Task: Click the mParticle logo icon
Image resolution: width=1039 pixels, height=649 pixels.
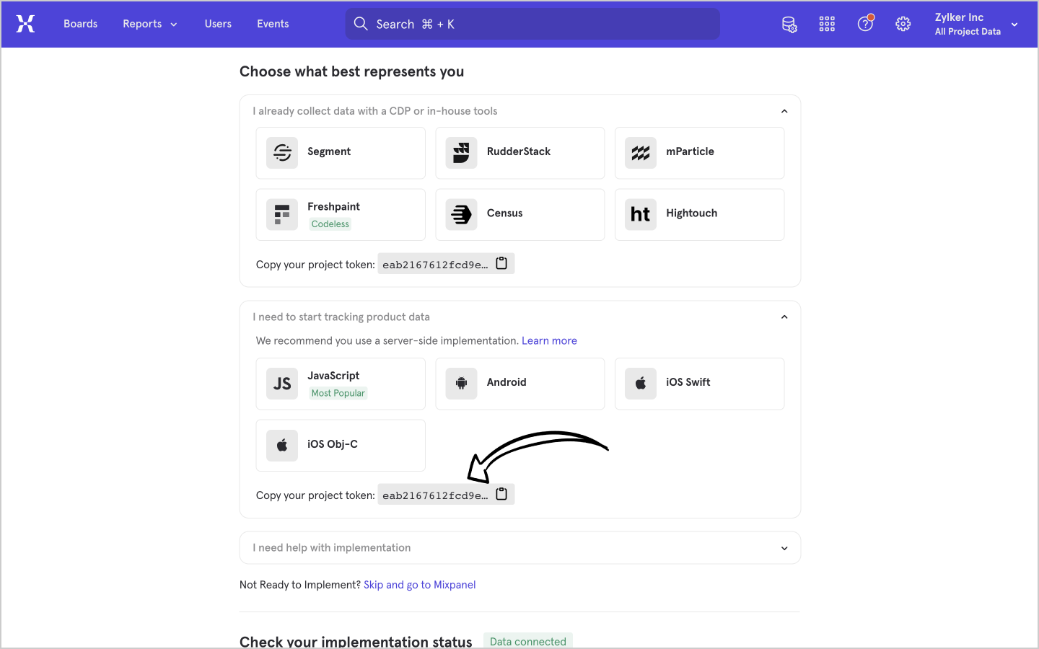Action: click(x=641, y=153)
